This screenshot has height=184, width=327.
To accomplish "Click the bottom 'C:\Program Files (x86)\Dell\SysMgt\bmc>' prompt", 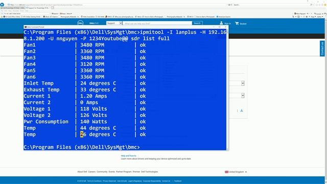I will coord(82,147).
